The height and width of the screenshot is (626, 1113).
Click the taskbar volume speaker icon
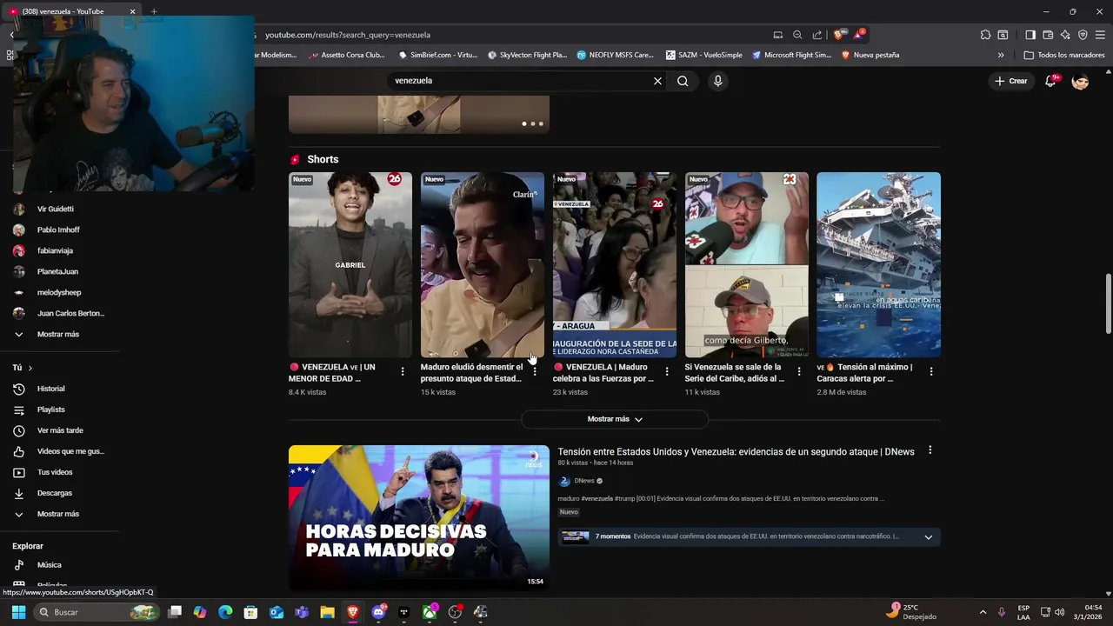tap(1059, 612)
